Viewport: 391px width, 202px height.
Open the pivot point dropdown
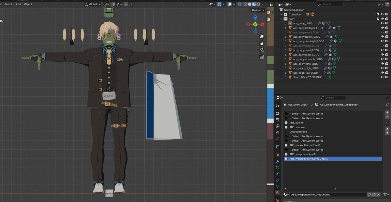coord(106,4)
